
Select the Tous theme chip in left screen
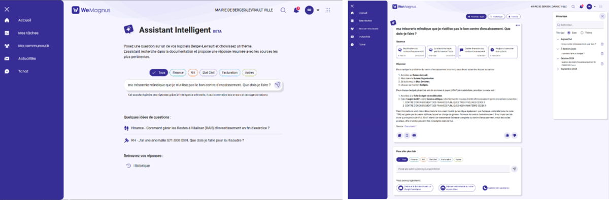pyautogui.click(x=158, y=73)
